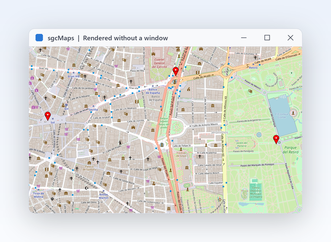Click the 'Centro Deportivo Municipal La Chopera' label
331x242 pixels.
pyautogui.click(x=256, y=192)
